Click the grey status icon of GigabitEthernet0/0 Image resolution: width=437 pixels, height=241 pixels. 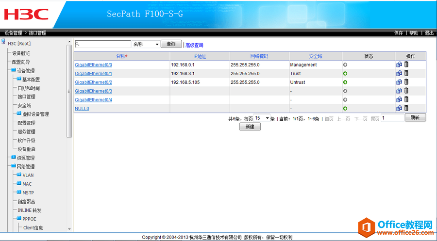(x=345, y=65)
